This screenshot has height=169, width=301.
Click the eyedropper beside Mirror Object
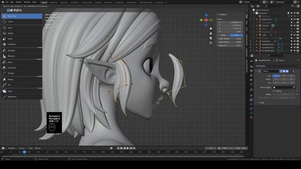click(293, 88)
